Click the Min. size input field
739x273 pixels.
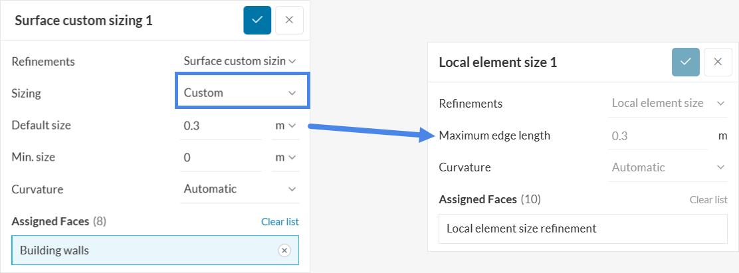tap(220, 157)
